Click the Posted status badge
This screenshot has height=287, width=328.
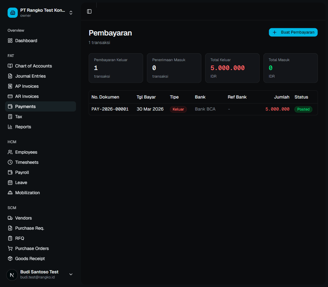click(x=303, y=109)
